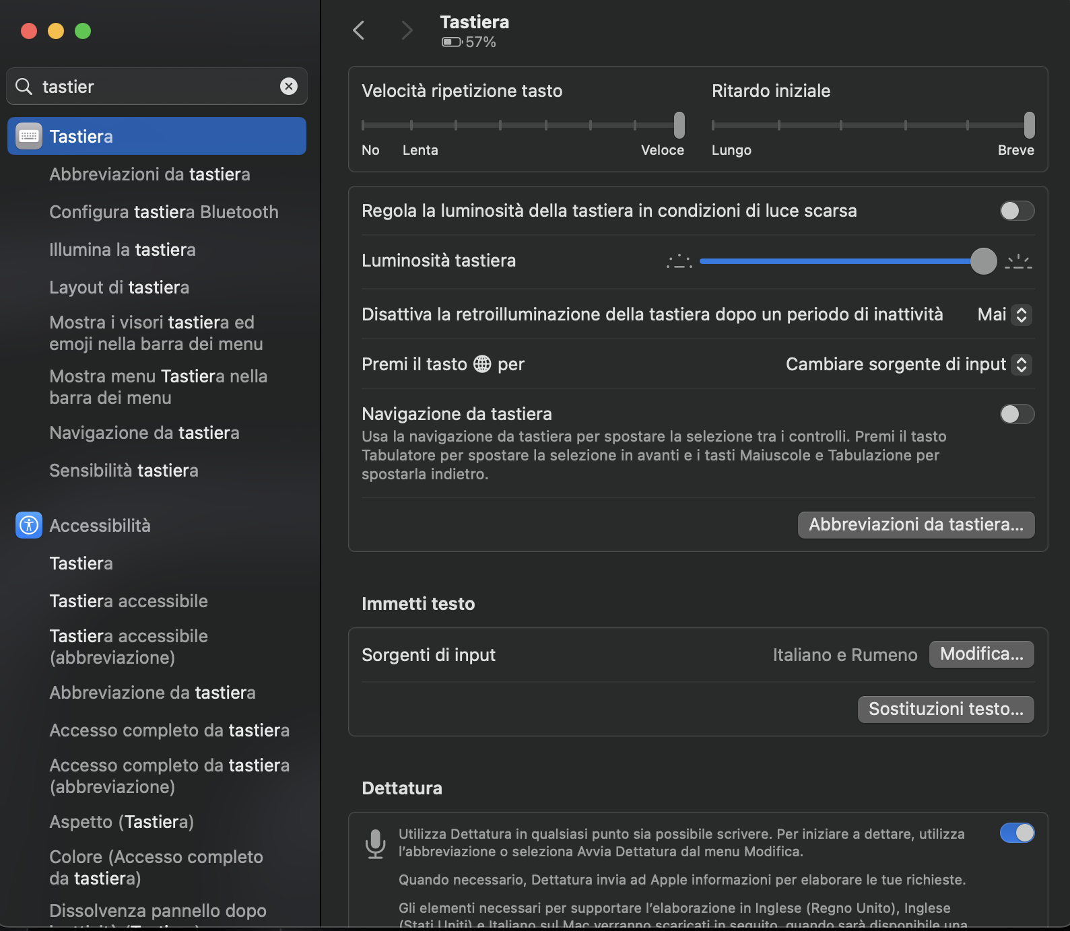Select Navigazione da tastiera sidebar result
1070x931 pixels.
coord(144,433)
